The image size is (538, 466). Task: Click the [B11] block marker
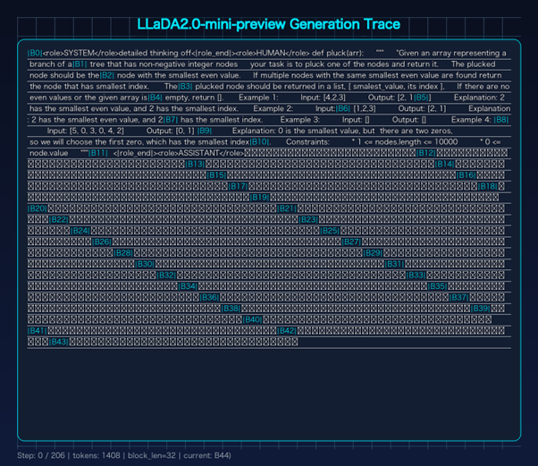[x=97, y=153]
